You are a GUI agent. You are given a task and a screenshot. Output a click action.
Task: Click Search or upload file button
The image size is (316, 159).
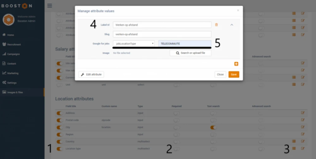click(x=190, y=53)
